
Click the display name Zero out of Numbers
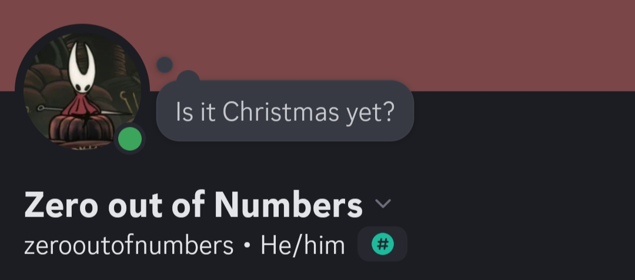click(x=193, y=205)
